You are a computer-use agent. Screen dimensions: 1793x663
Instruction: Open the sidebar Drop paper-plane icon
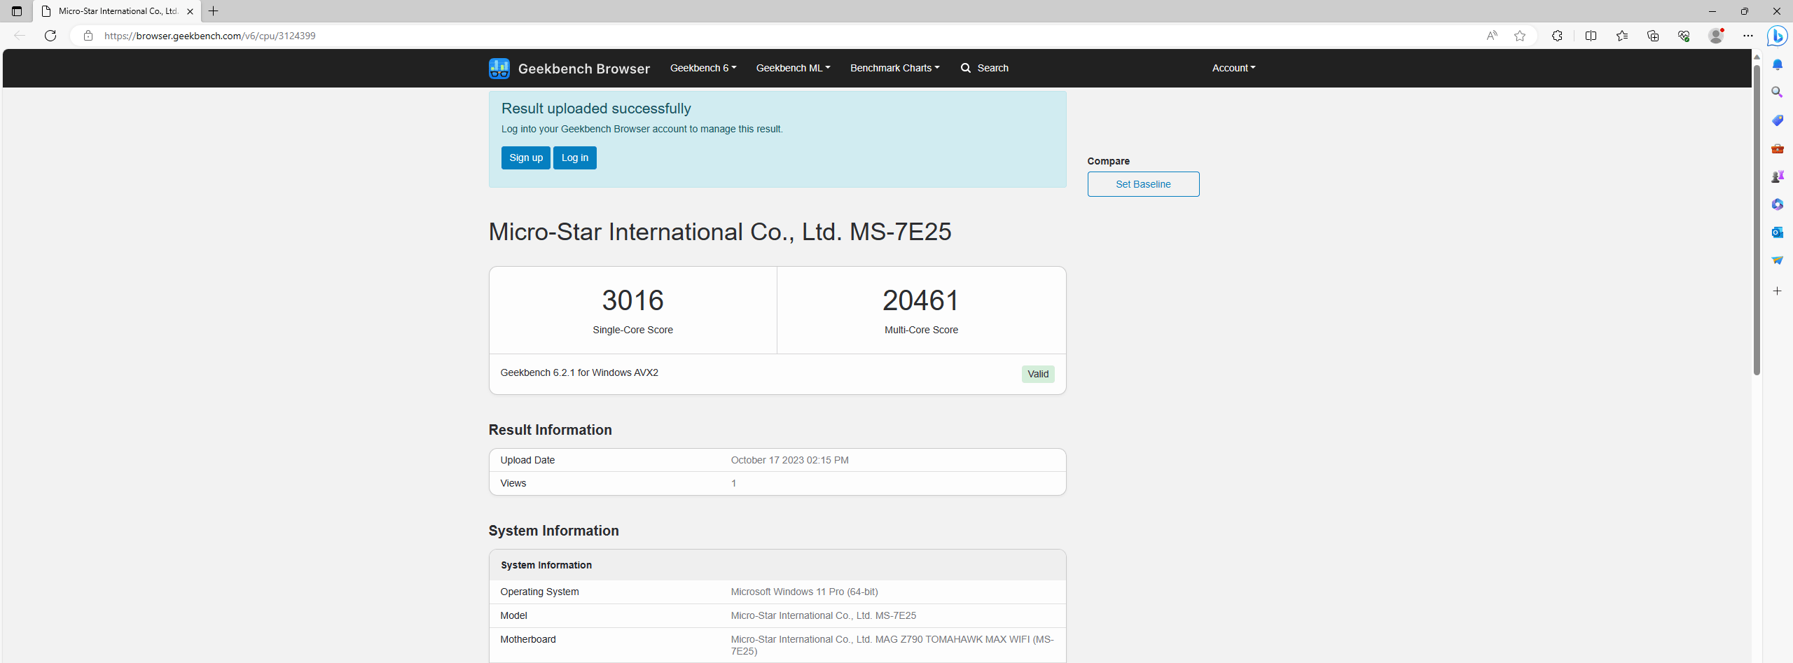[1778, 260]
